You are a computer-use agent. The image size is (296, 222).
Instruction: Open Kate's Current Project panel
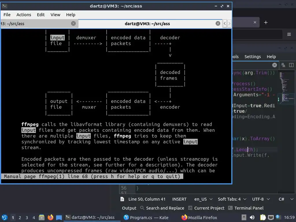[206, 208]
